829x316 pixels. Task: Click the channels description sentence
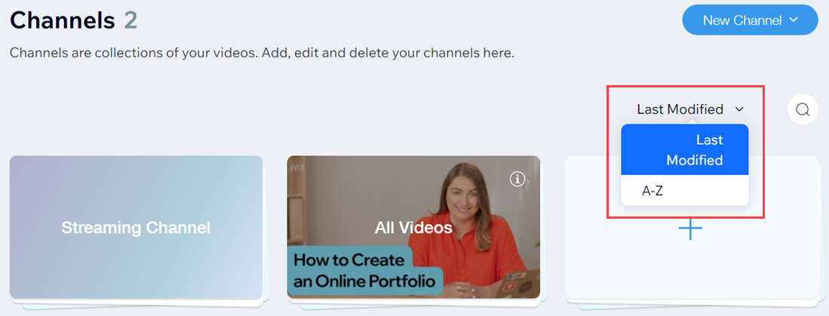click(x=262, y=54)
